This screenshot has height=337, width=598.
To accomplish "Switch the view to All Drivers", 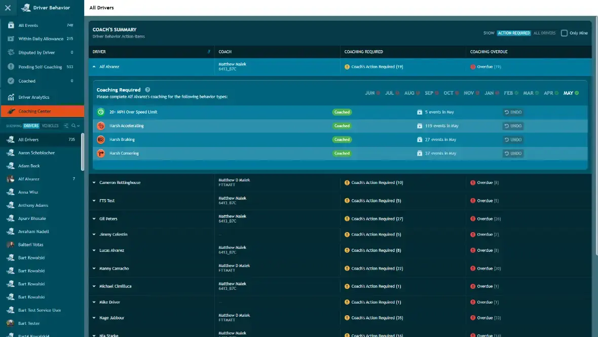I will point(544,33).
